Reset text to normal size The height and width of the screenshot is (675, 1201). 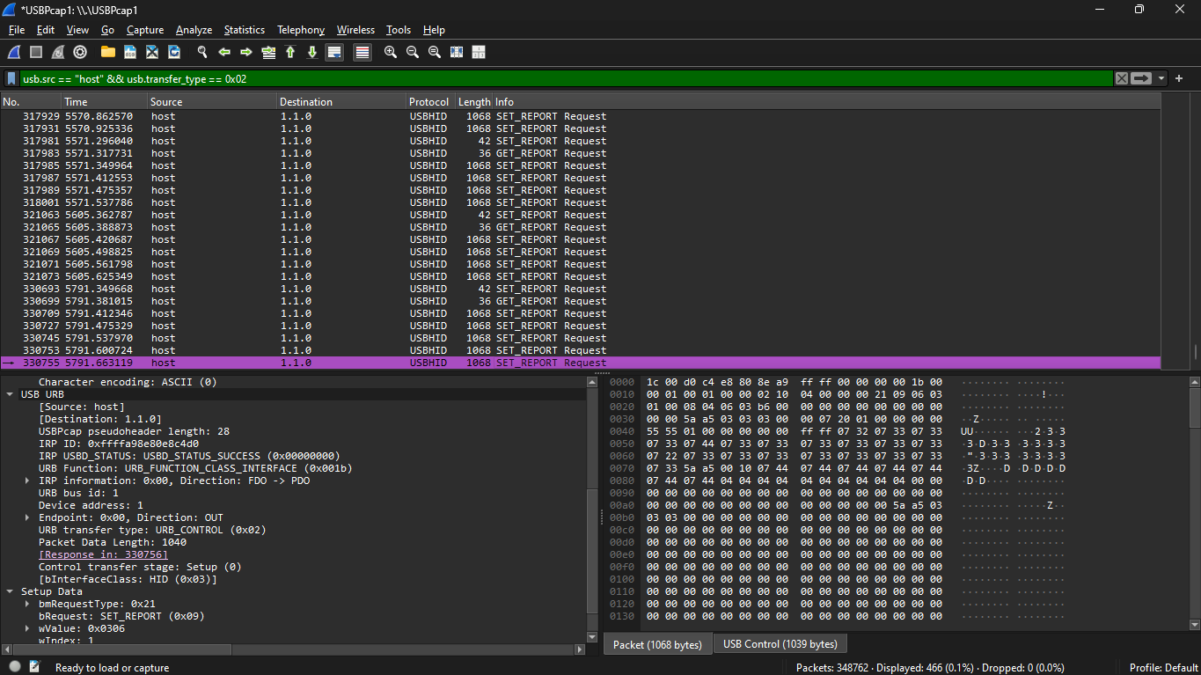point(435,52)
